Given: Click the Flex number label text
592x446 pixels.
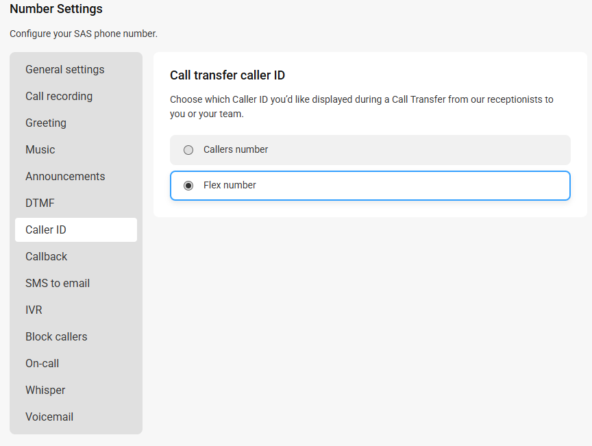Looking at the screenshot, I should coord(230,185).
